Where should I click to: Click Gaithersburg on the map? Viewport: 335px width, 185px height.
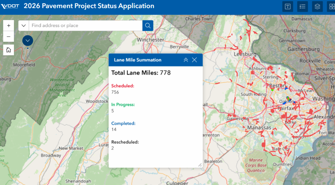303,49
